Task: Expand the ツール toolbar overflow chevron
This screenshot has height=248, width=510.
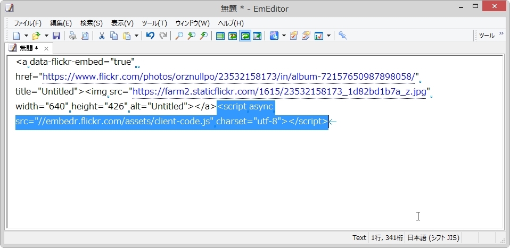Action: tap(501, 33)
